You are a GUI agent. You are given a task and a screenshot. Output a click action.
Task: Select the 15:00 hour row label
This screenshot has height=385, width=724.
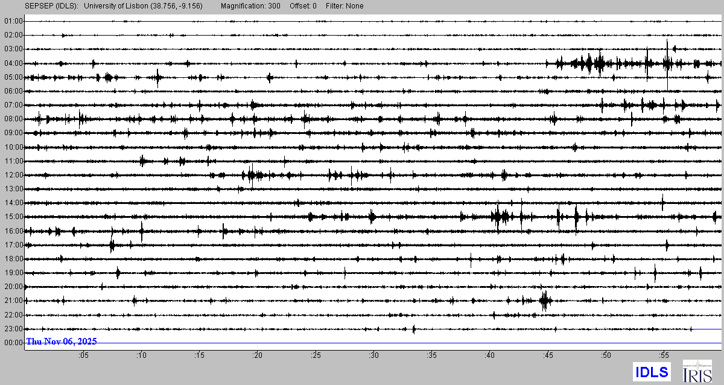pos(13,217)
